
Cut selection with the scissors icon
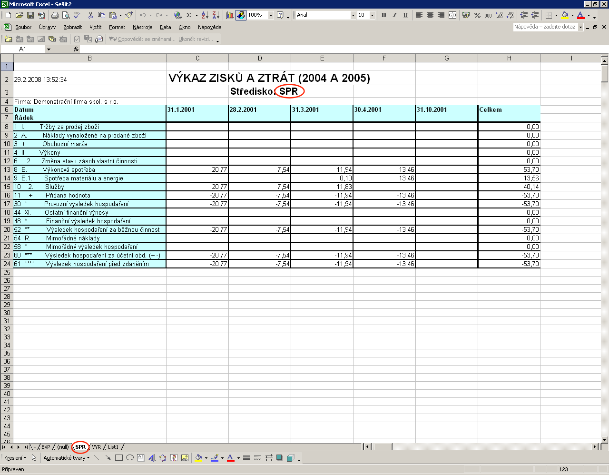coord(90,15)
